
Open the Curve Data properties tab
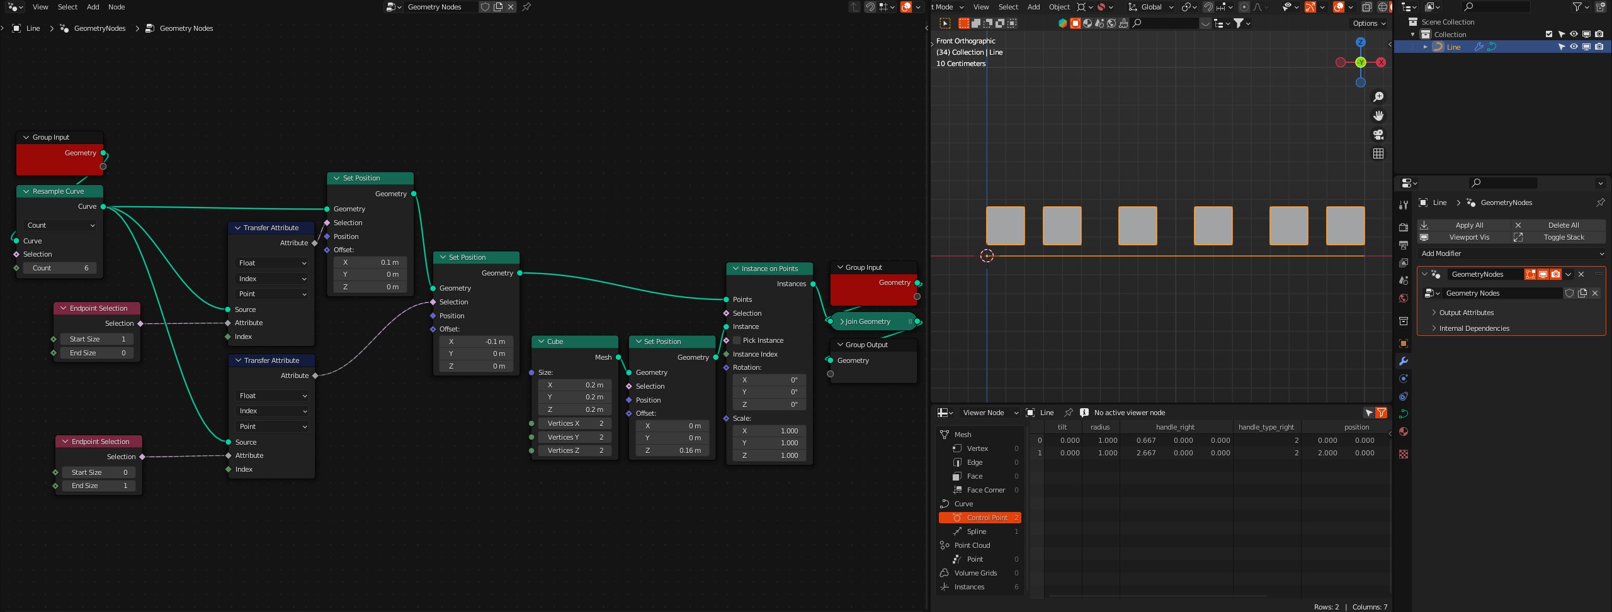[x=1403, y=413]
